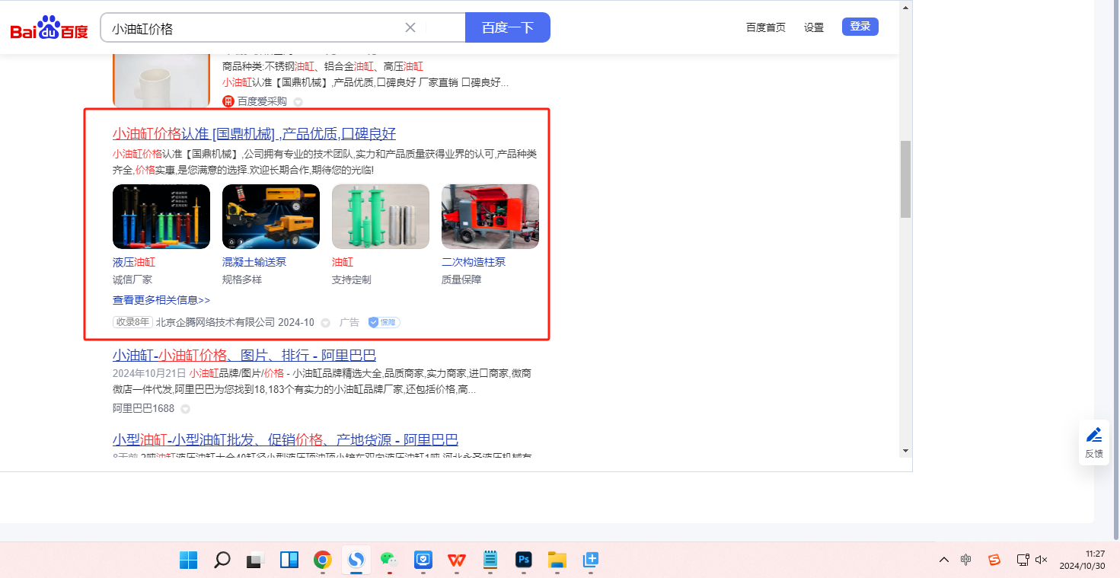This screenshot has height=578, width=1120.
Task: Launch Photoshop from the taskbar
Action: (x=524, y=560)
